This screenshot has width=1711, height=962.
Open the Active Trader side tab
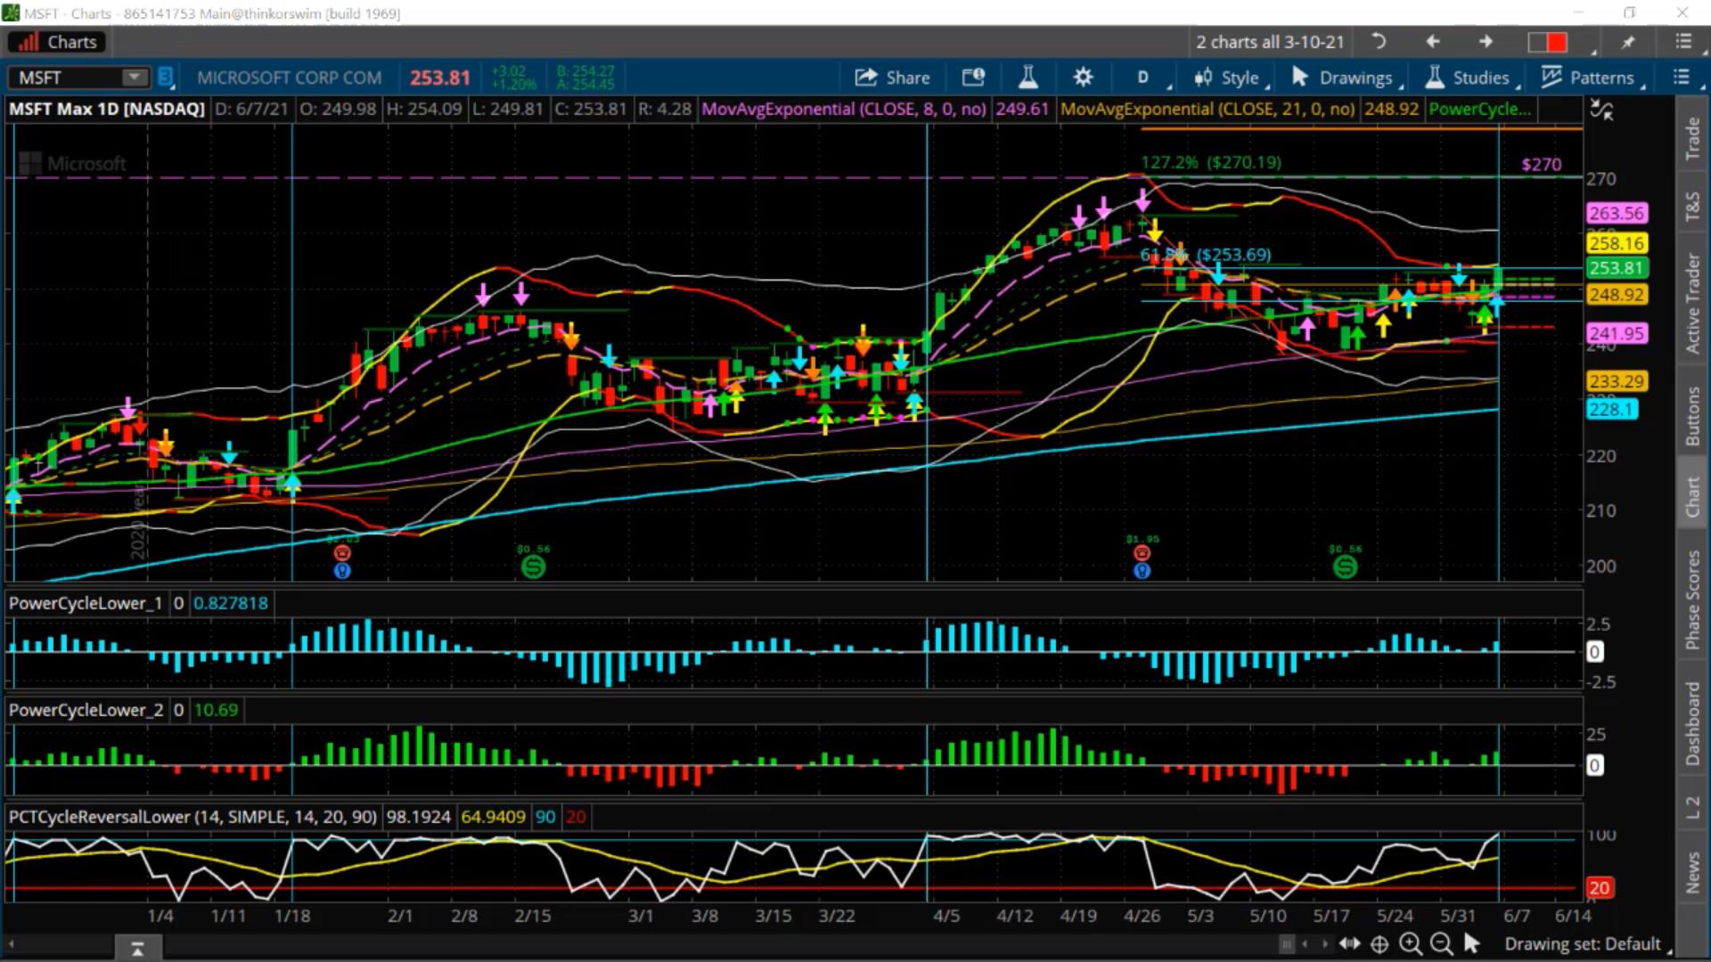[1692, 303]
